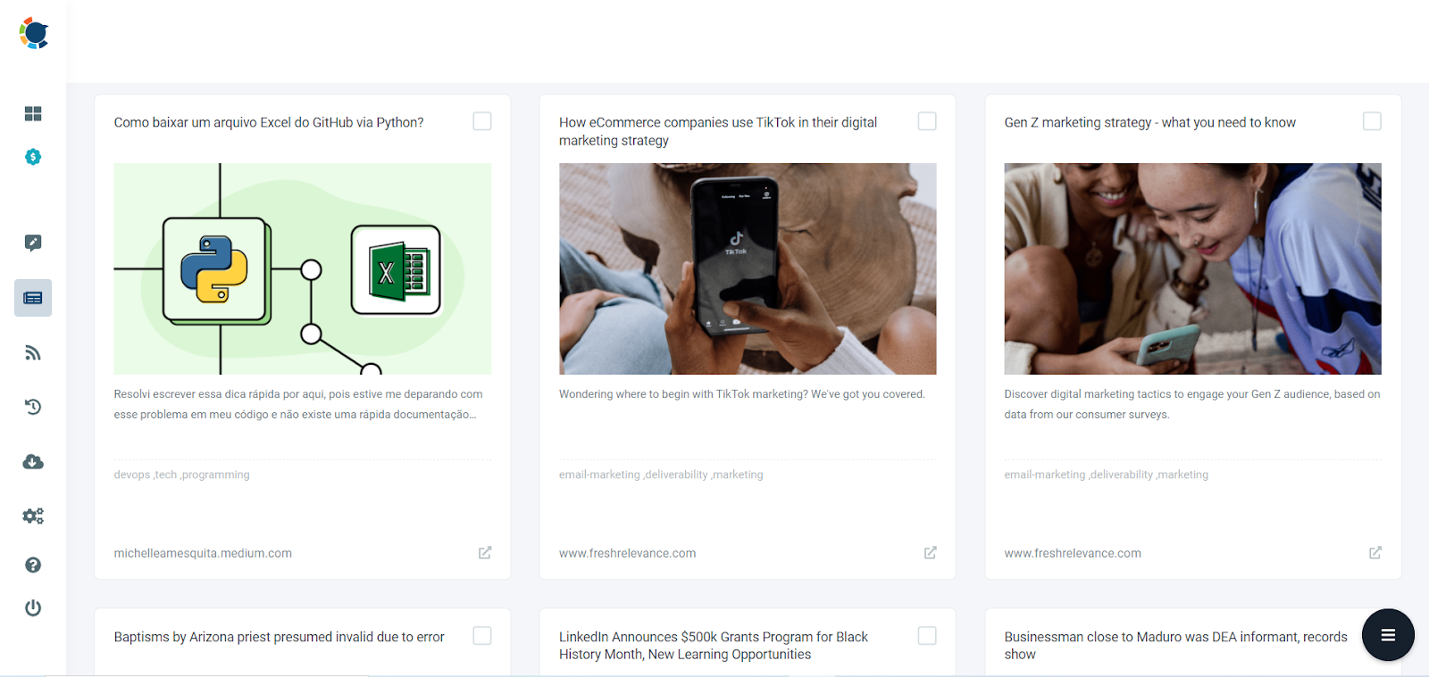Select the highlighted content list icon in sidebar

pos(33,298)
